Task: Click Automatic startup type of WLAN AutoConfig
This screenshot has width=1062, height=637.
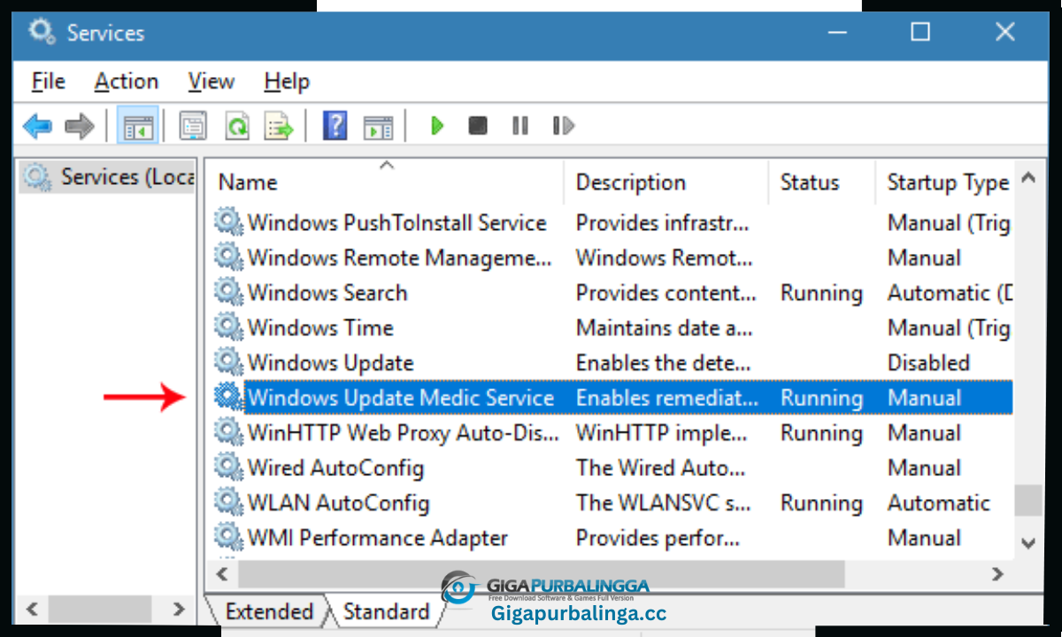Action: 938,503
